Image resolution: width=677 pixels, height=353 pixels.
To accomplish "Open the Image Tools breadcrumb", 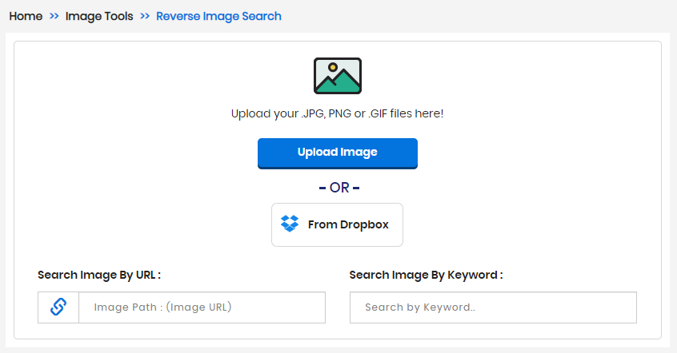I will point(99,17).
